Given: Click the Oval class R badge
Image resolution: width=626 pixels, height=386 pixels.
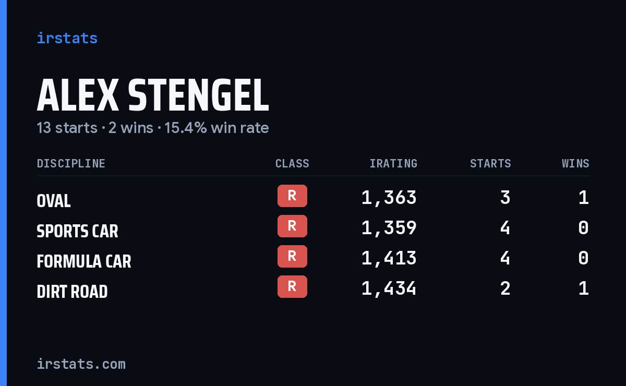Looking at the screenshot, I should click(x=292, y=196).
